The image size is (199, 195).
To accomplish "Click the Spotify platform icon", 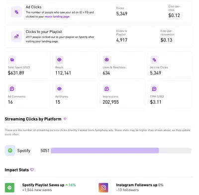I will click(x=10, y=151).
